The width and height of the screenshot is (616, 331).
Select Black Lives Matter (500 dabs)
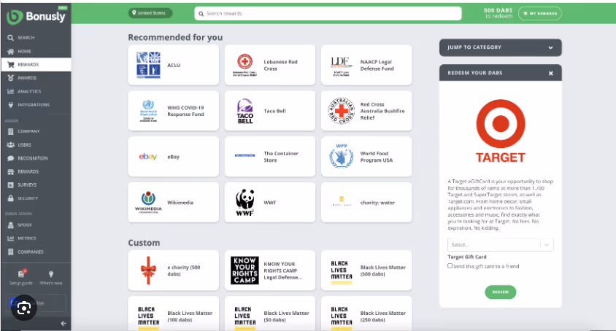pyautogui.click(x=366, y=270)
